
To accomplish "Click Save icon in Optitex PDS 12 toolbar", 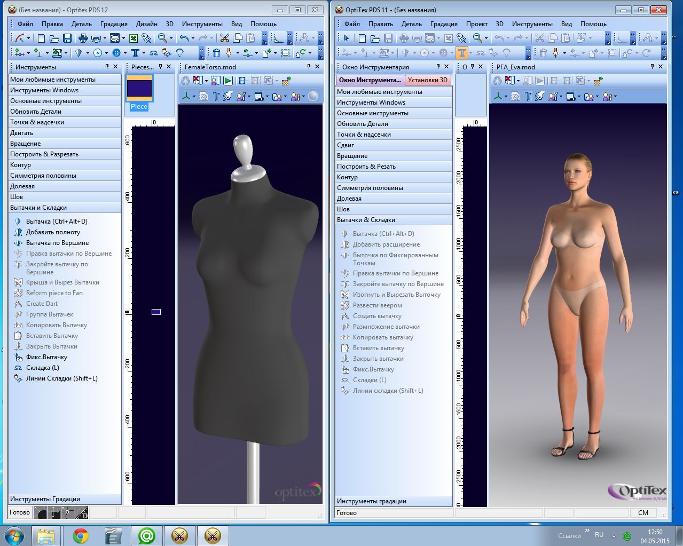I will click(x=67, y=38).
